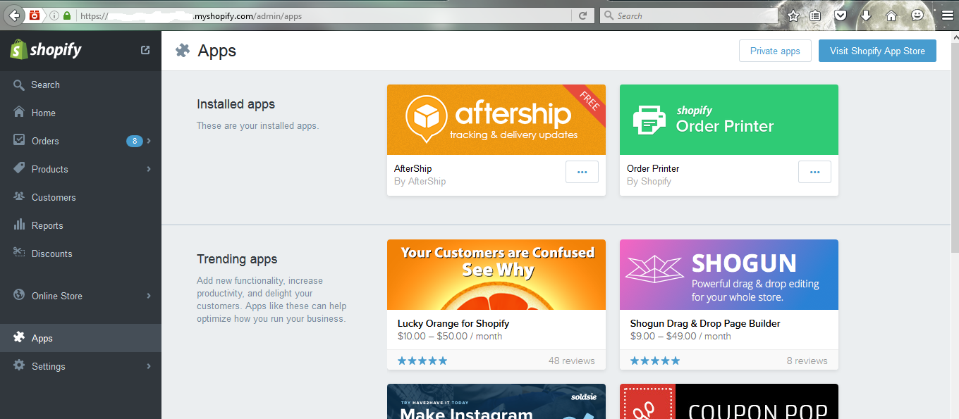Open the Reports bar-chart icon
The image size is (959, 419).
coord(18,225)
